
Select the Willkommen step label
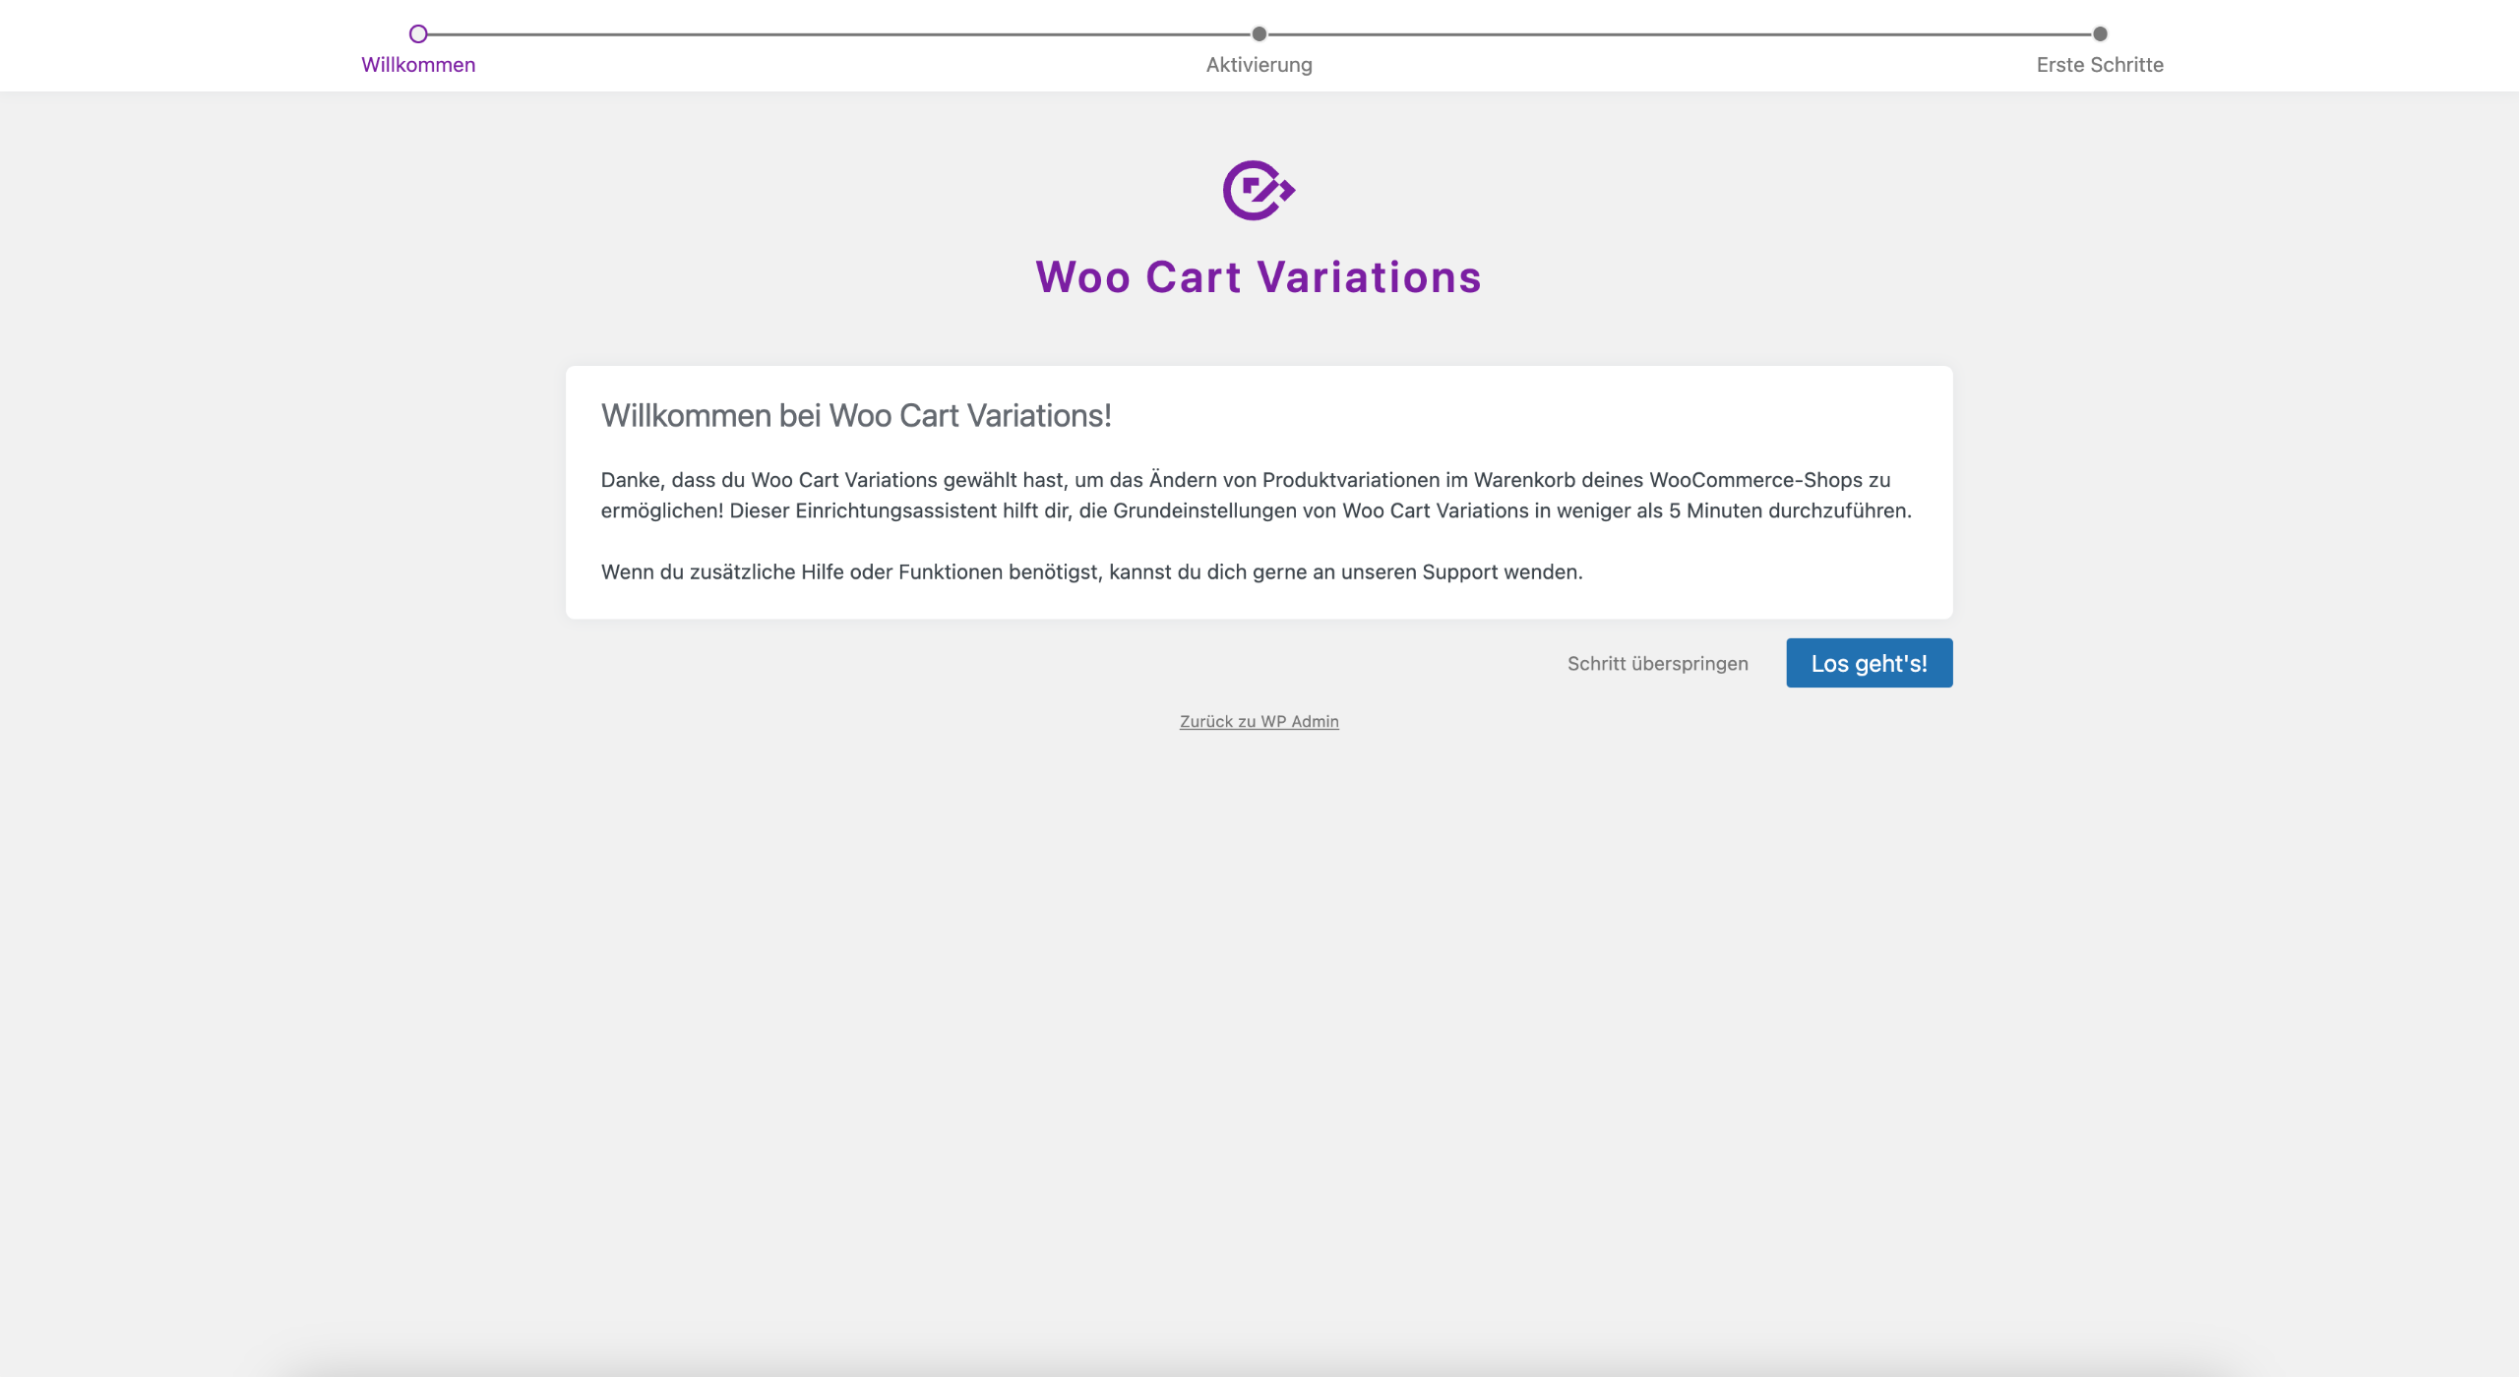point(418,65)
